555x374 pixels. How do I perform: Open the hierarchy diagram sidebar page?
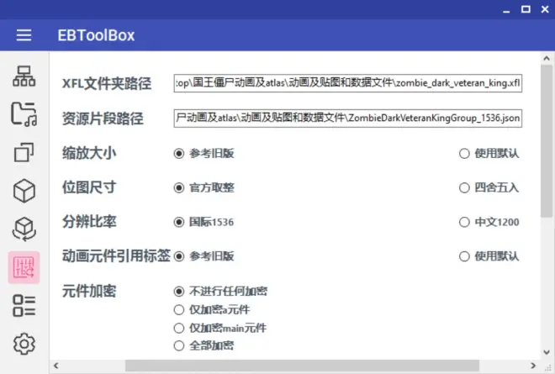(x=24, y=76)
